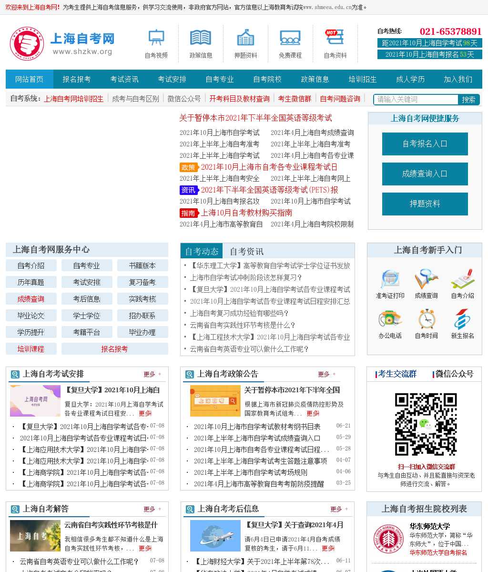Click red 成绩查询 in service center
Image resolution: width=488 pixels, height=572 pixels.
point(31,299)
